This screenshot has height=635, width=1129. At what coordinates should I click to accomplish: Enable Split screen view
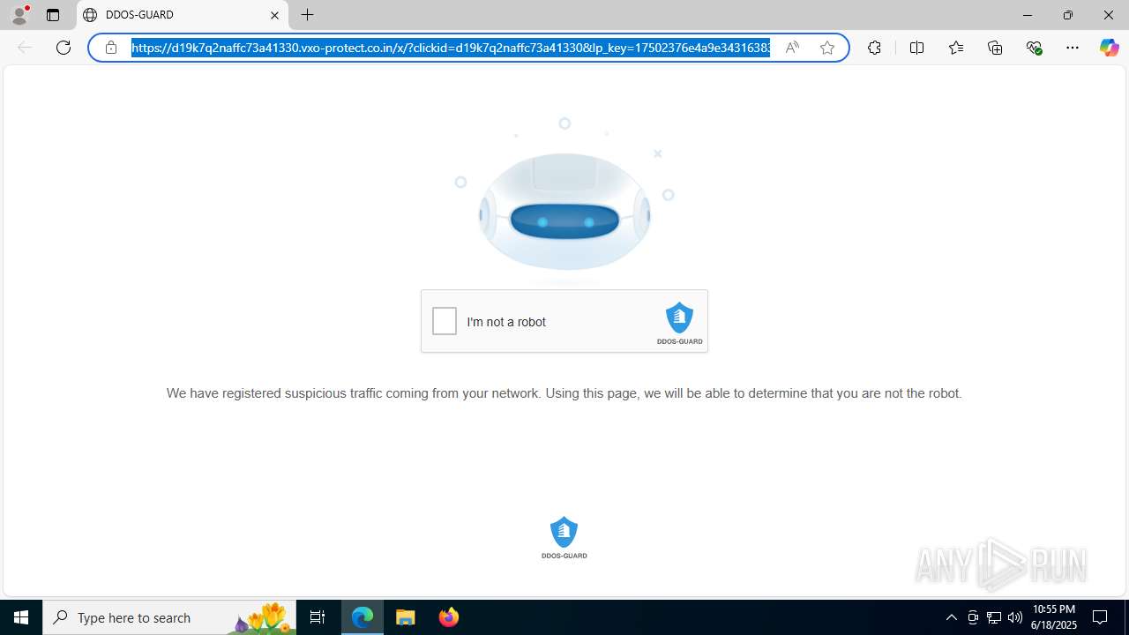tap(916, 48)
